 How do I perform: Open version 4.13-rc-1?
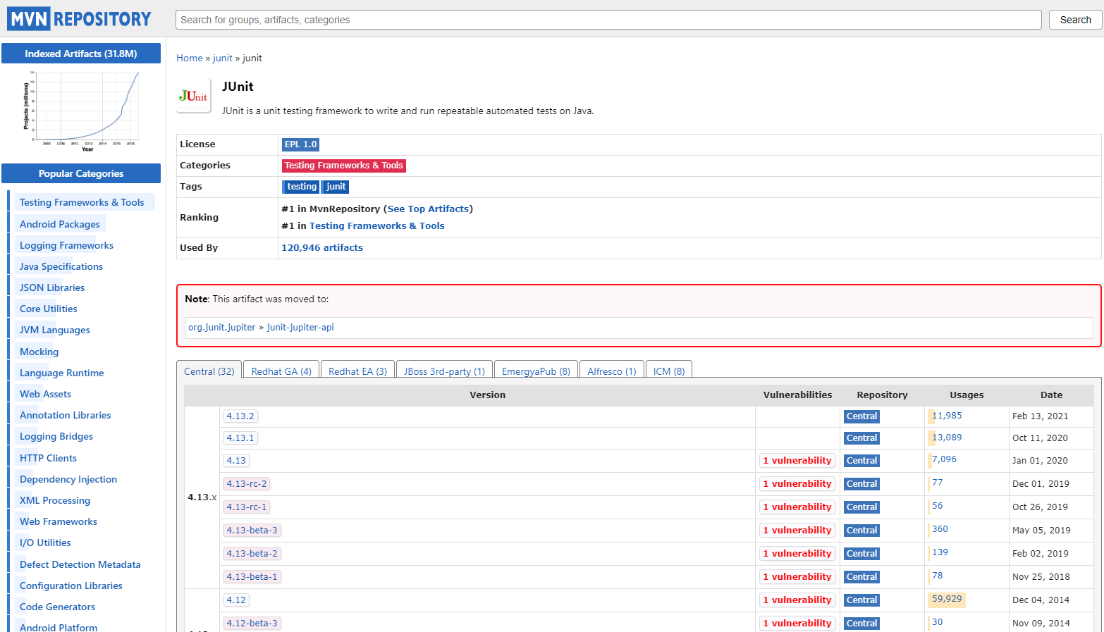point(247,507)
